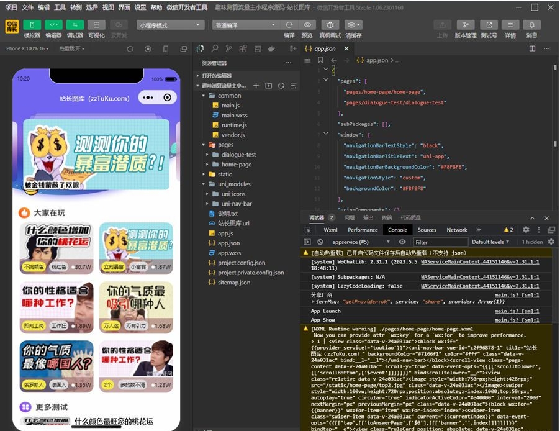560x431 pixels.
Task: Click the simulator capsule menu dots
Action: pos(148,98)
